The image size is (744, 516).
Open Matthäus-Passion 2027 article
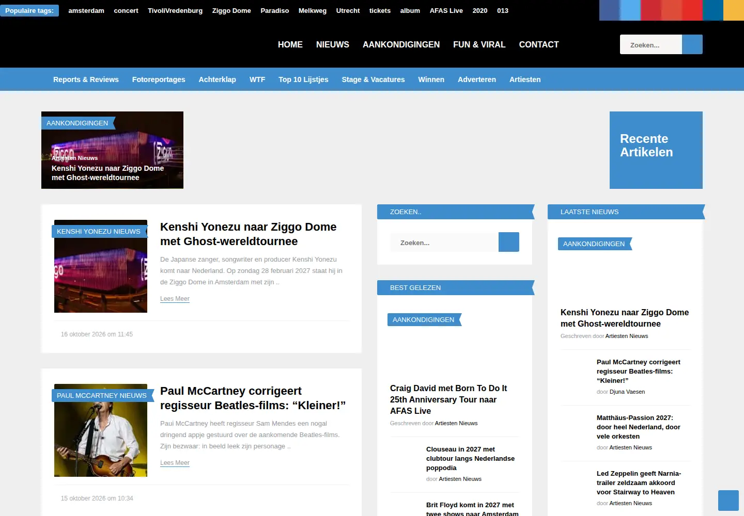[639, 427]
